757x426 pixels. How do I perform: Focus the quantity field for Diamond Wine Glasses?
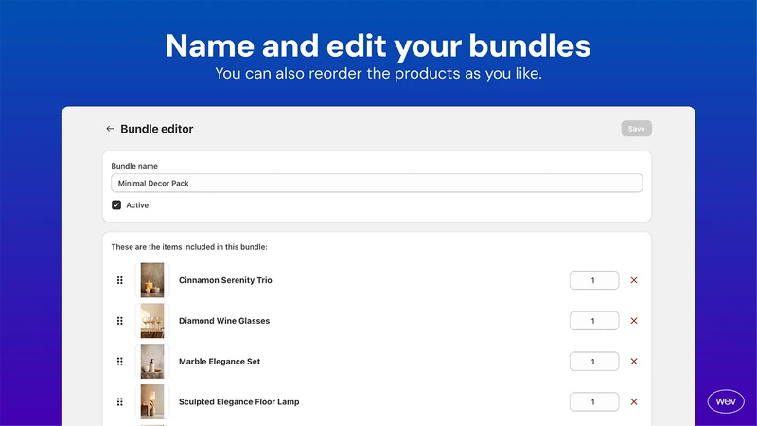click(x=594, y=321)
